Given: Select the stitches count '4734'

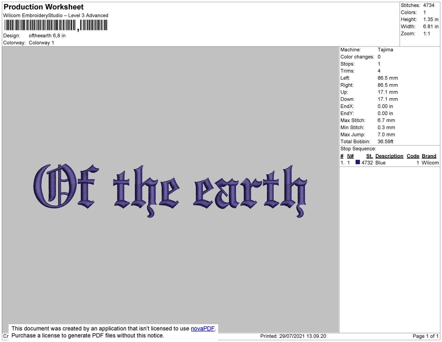Looking at the screenshot, I should [429, 5].
